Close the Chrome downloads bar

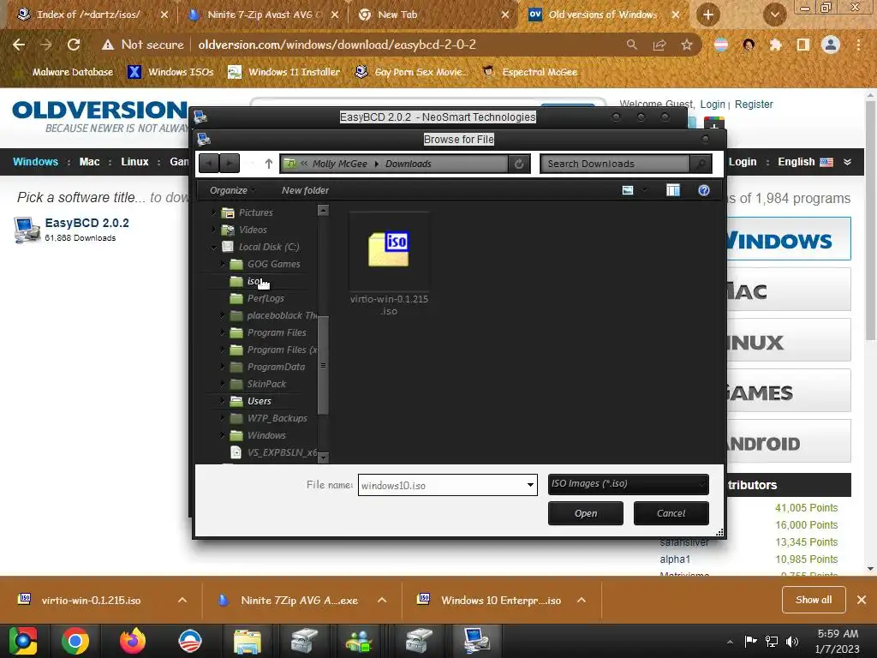click(x=862, y=600)
